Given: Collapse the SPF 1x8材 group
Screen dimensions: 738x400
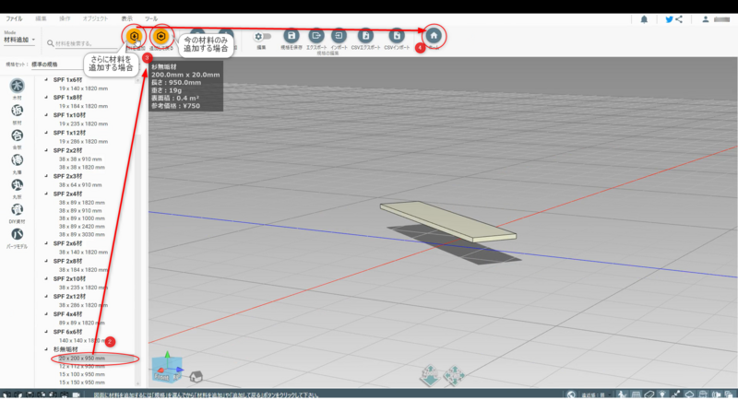Looking at the screenshot, I should coord(46,98).
